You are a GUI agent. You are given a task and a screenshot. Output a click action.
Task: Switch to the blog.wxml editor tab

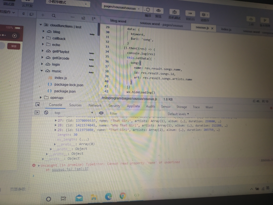(118, 21)
